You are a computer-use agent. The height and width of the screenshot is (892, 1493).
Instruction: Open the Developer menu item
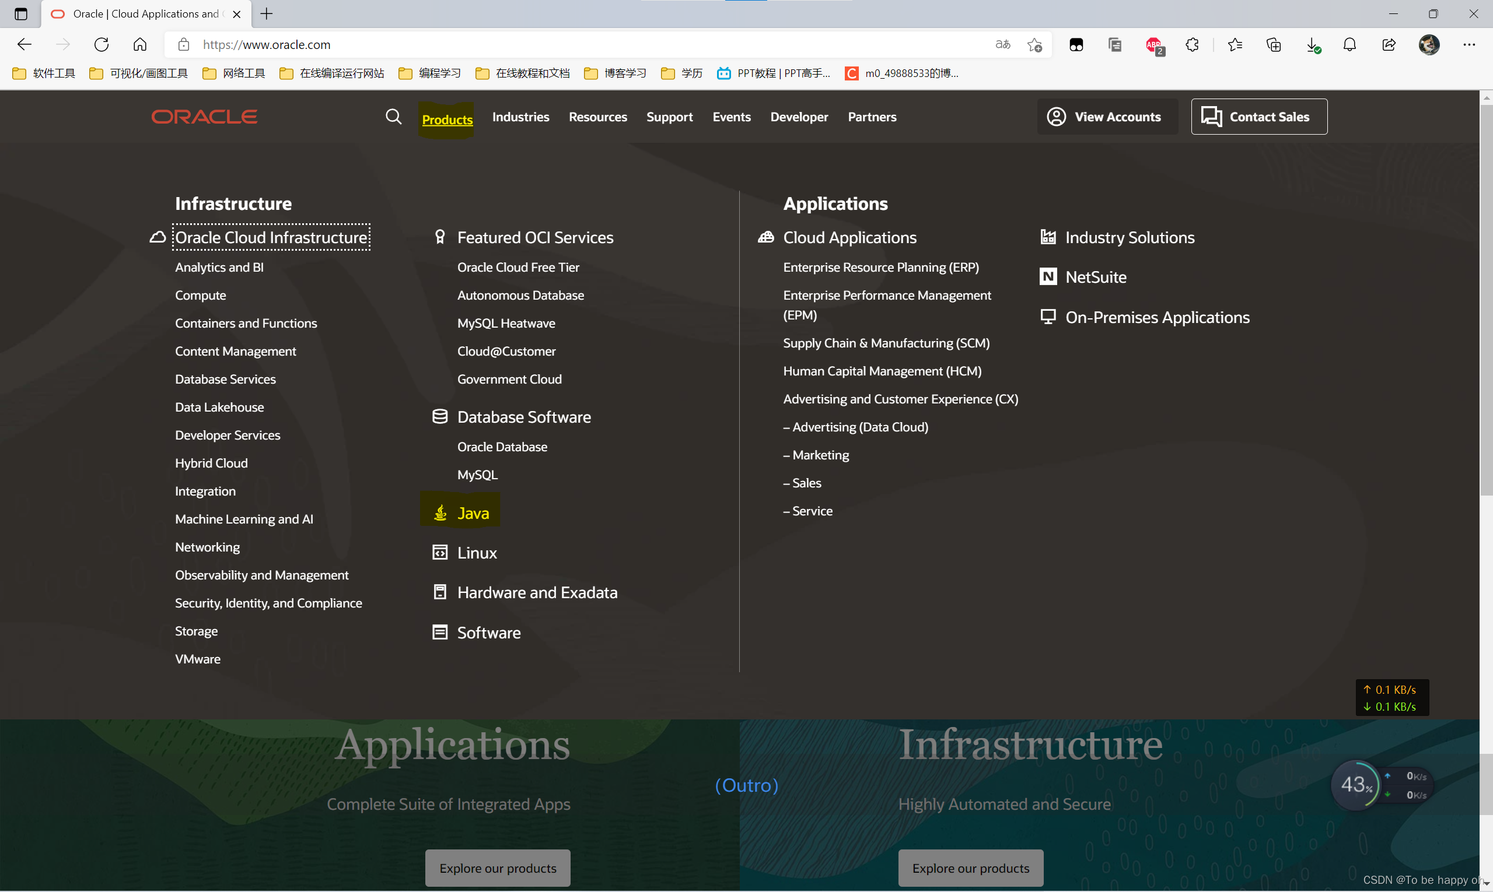click(x=799, y=117)
